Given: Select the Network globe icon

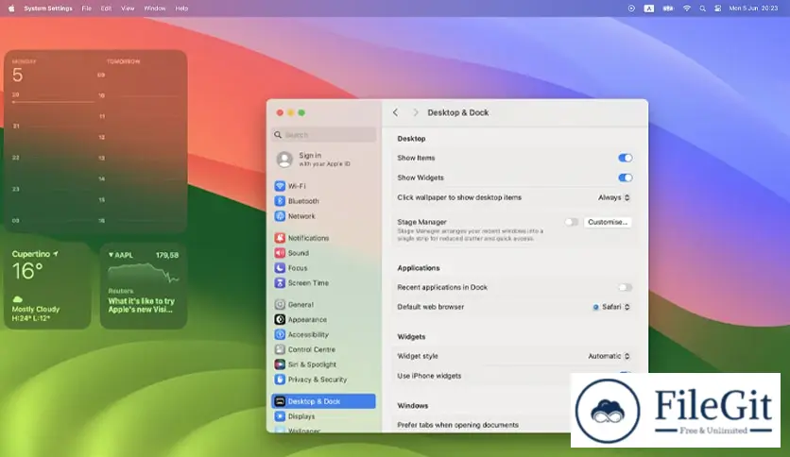Looking at the screenshot, I should 280,216.
